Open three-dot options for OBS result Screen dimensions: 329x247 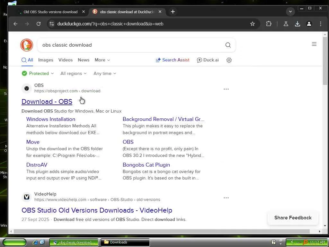point(226,89)
